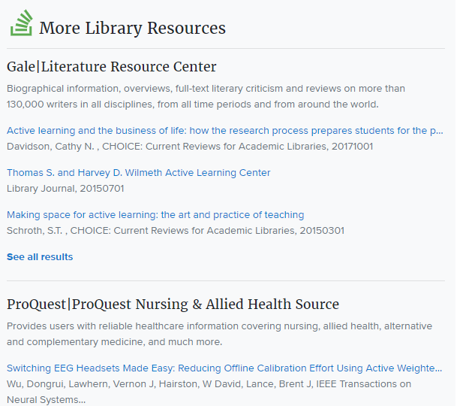Open the Thomas S. and Harvey D. Wilmeth article

138,173
